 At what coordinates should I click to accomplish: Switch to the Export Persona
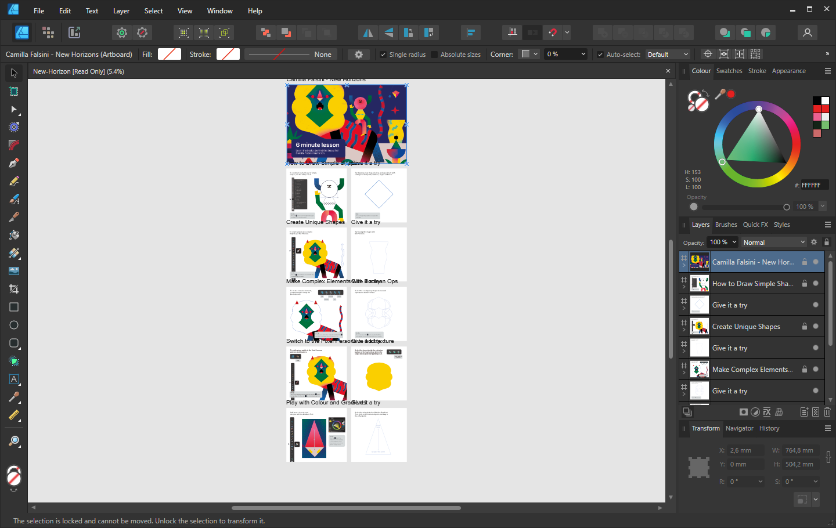tap(74, 32)
